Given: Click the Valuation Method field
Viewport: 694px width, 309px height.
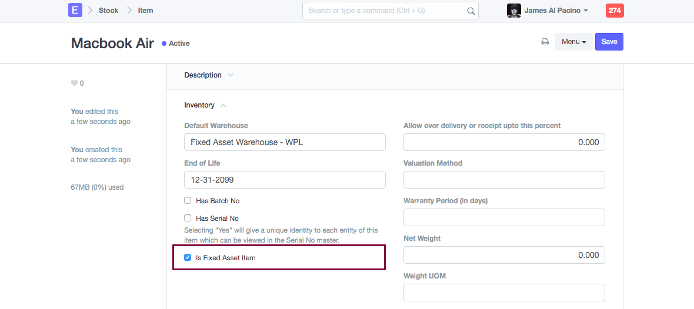Looking at the screenshot, I should coord(504,180).
